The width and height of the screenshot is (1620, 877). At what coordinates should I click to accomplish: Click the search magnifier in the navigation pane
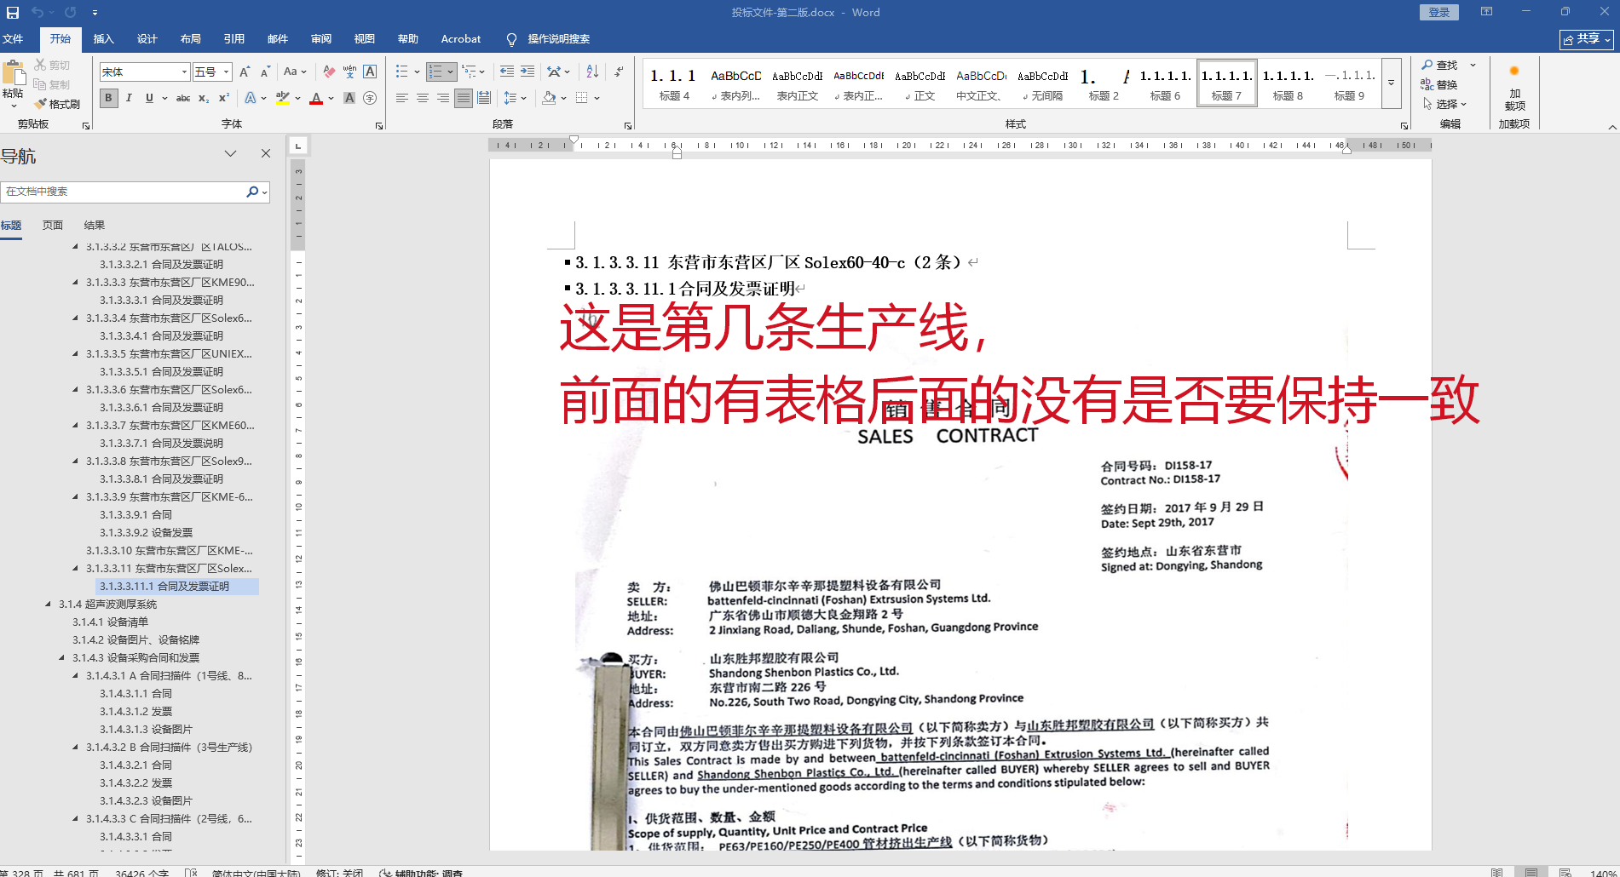point(252,192)
